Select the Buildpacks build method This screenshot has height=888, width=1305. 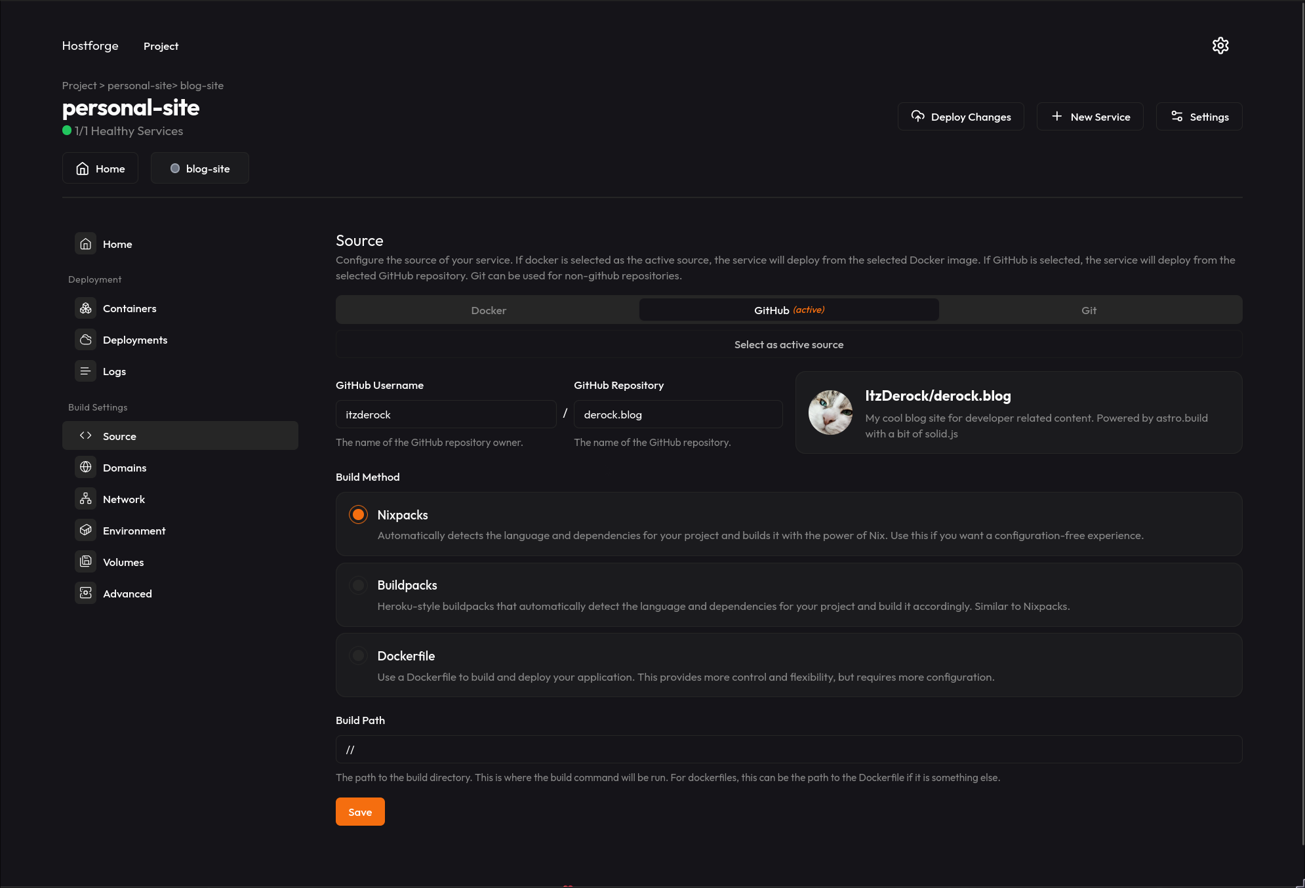click(358, 585)
